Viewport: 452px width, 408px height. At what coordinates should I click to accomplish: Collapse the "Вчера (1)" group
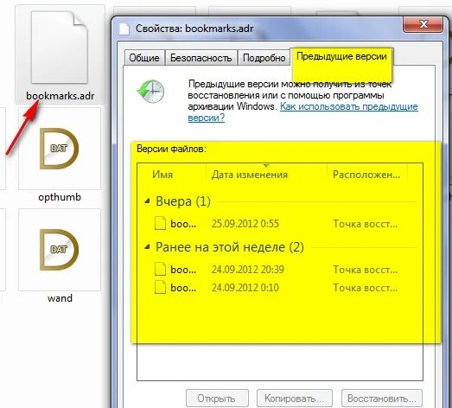(147, 201)
